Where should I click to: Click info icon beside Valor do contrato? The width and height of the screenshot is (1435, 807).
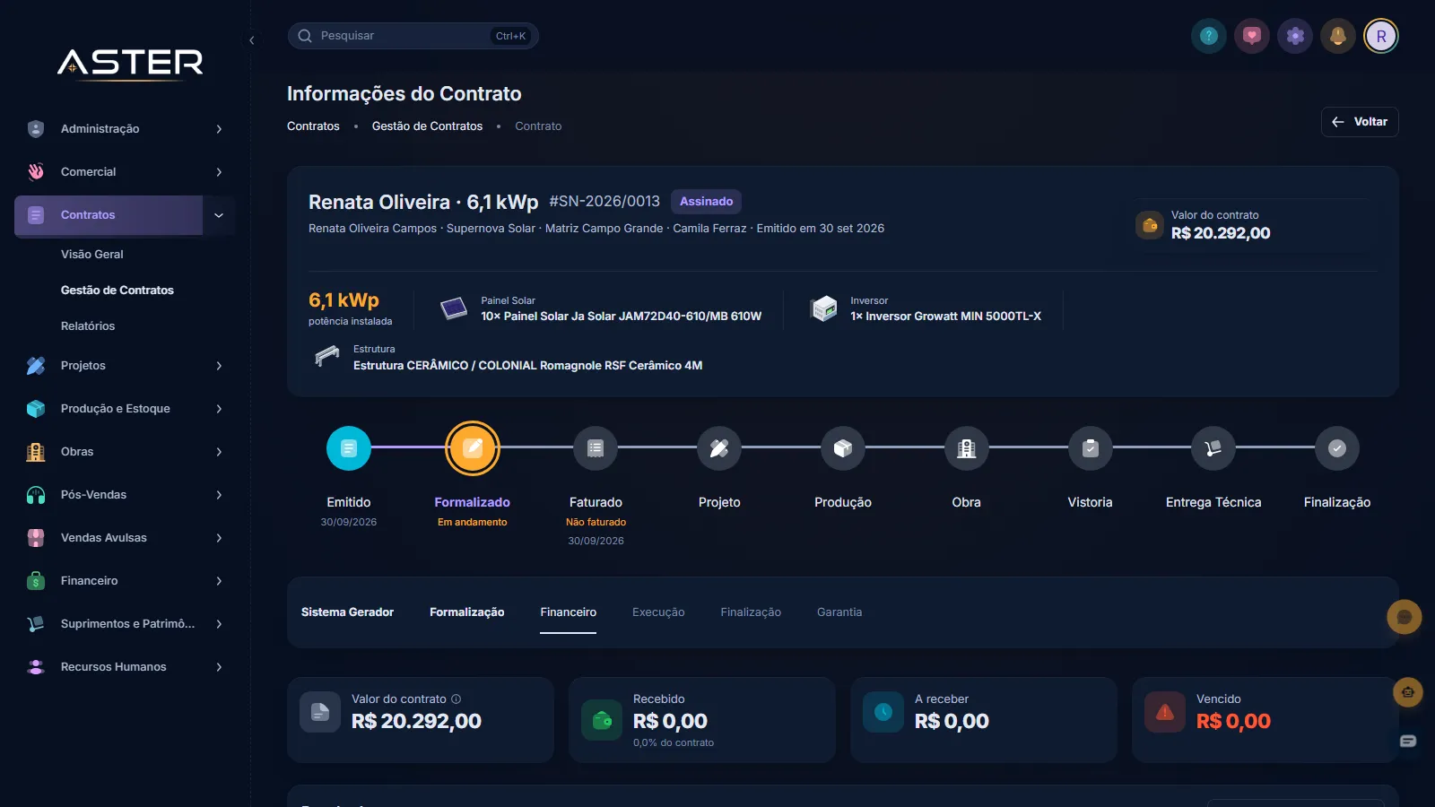coord(456,699)
